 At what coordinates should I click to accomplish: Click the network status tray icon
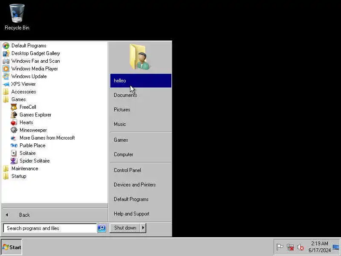(290, 247)
